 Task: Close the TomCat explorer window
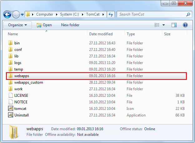click(x=185, y=3)
